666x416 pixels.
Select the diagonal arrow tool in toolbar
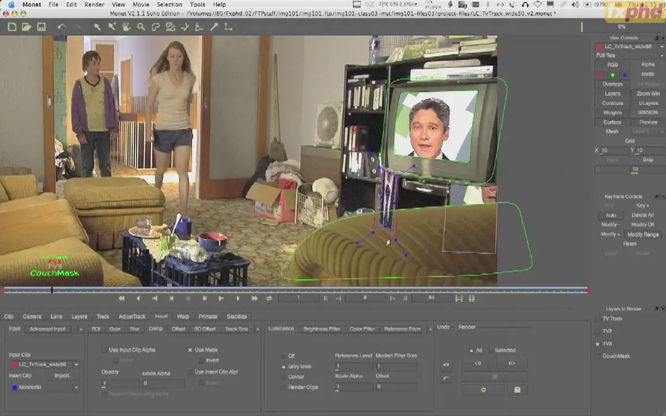(214, 27)
